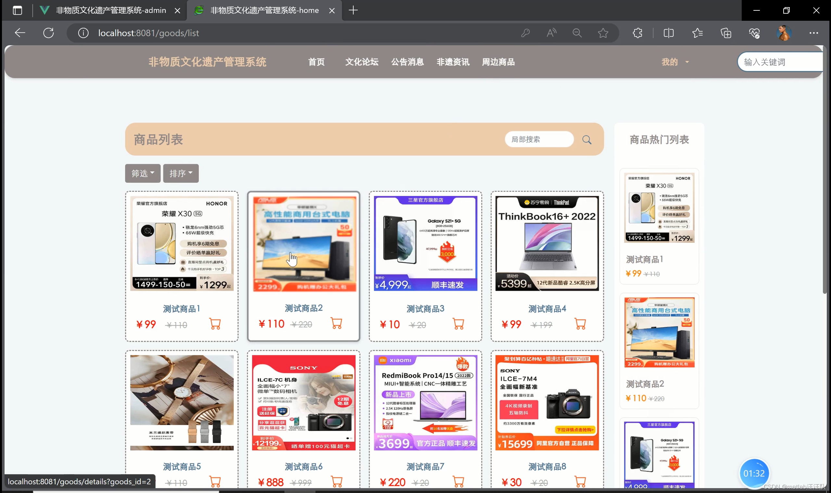Click the search magnifier in 商品列表 header

pyautogui.click(x=587, y=140)
